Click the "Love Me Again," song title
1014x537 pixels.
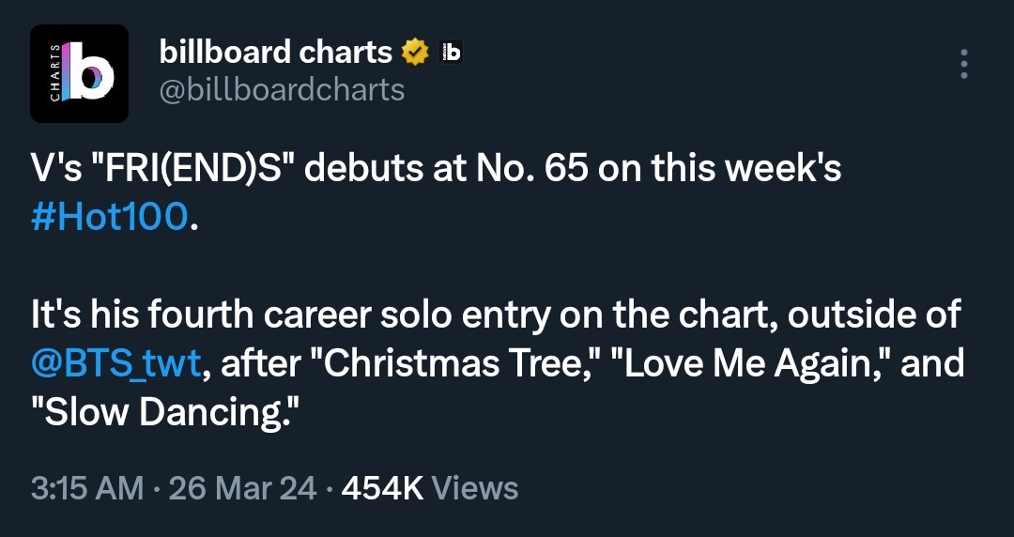point(754,361)
